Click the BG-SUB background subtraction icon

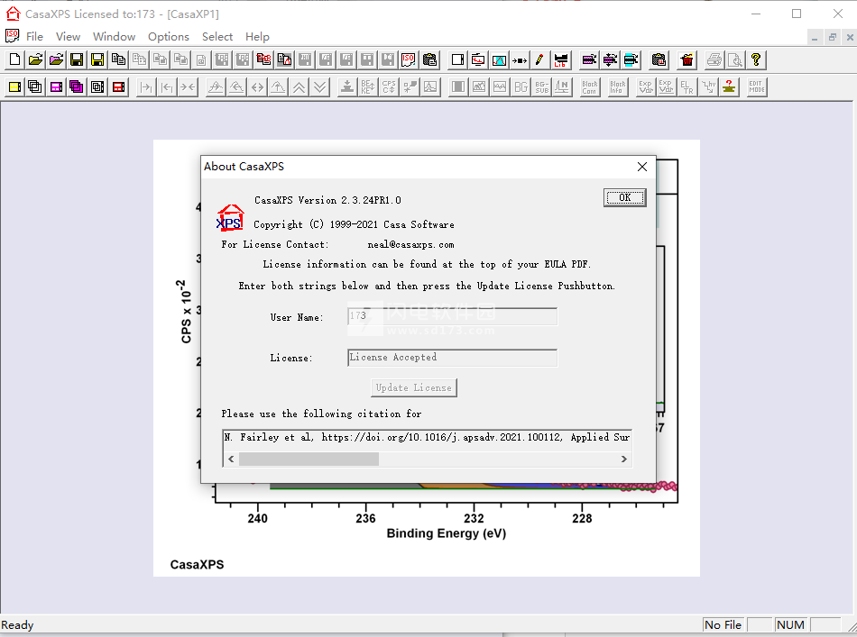[541, 86]
